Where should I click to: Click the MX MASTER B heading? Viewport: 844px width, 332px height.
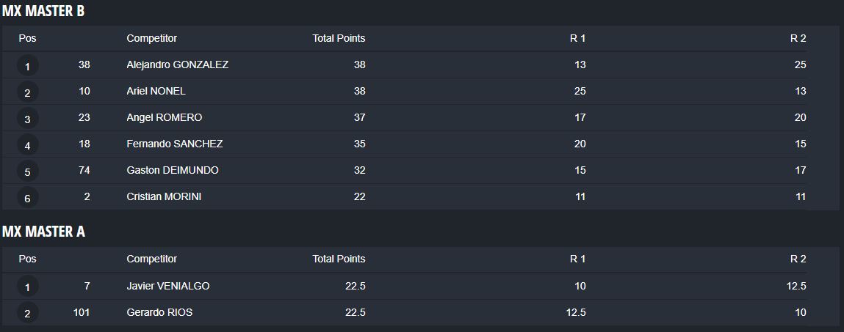click(x=43, y=11)
